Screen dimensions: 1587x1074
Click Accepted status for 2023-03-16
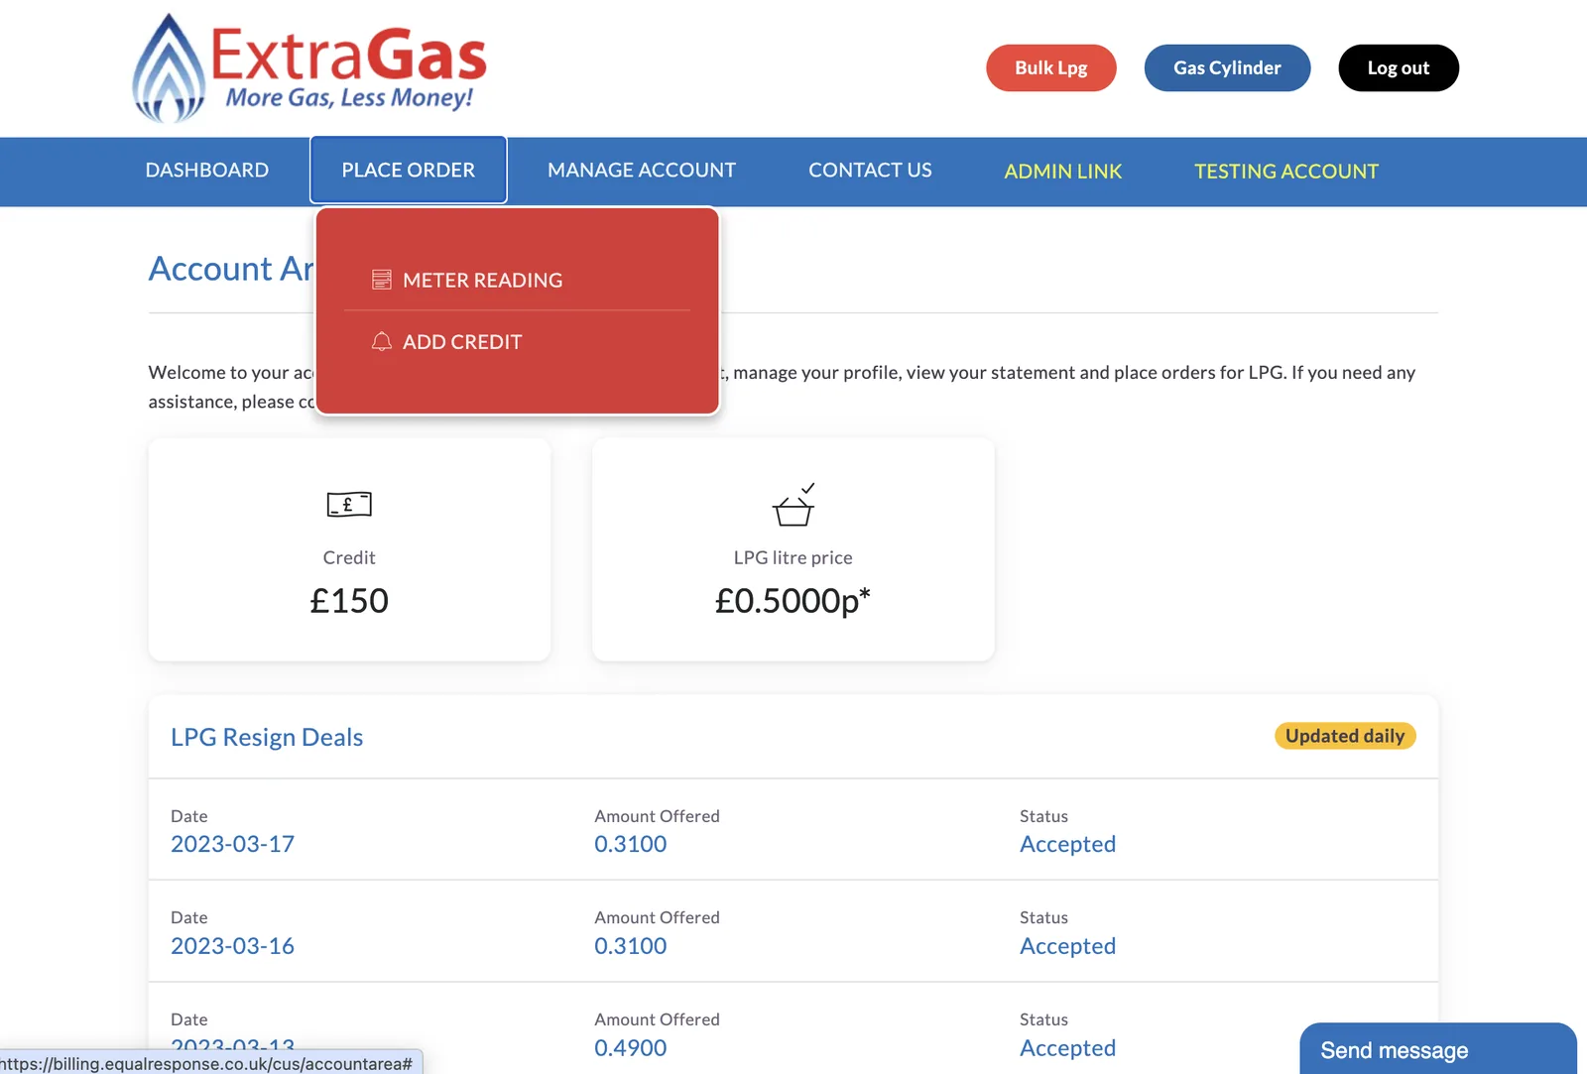pyautogui.click(x=1068, y=946)
